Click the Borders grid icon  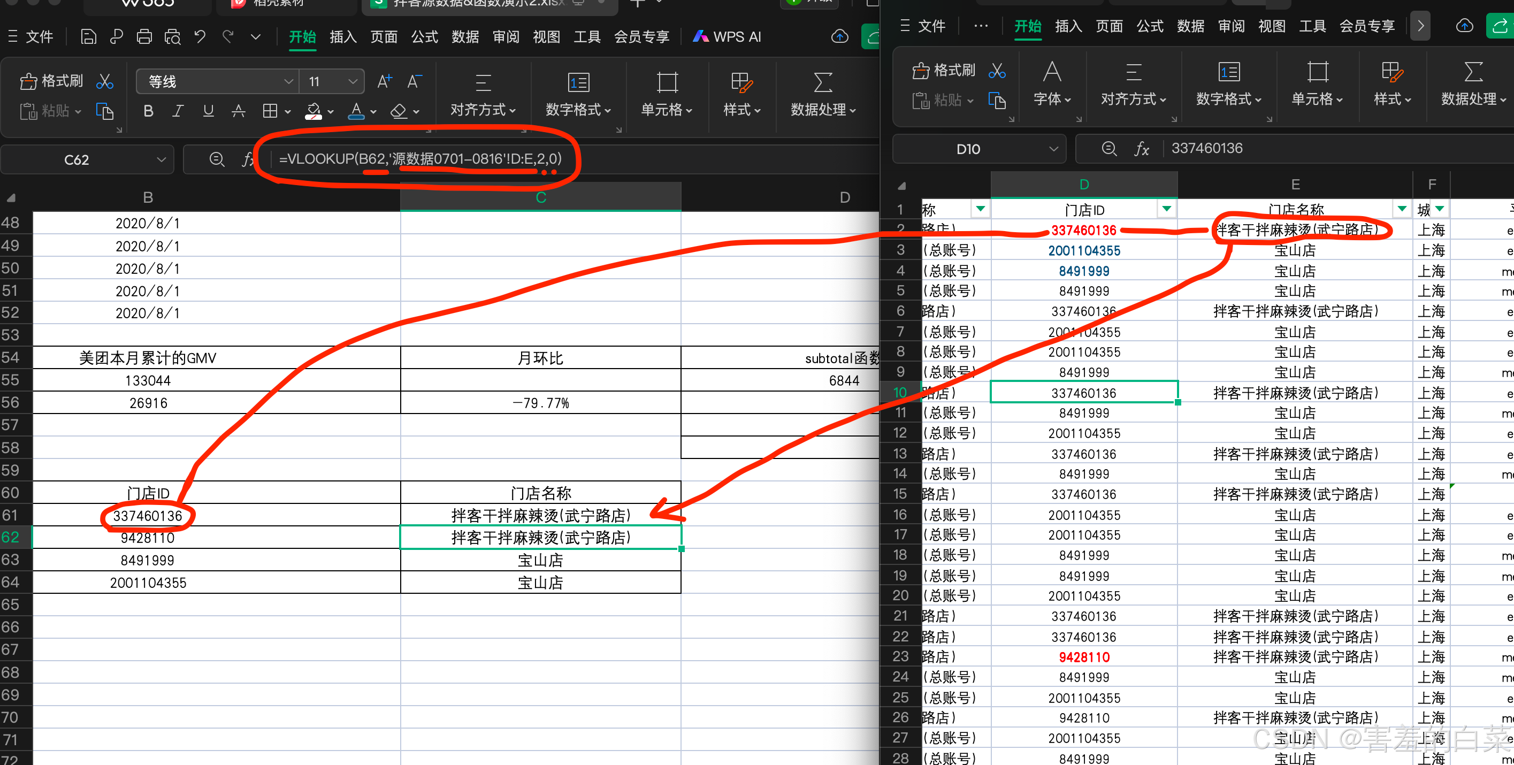coord(270,111)
